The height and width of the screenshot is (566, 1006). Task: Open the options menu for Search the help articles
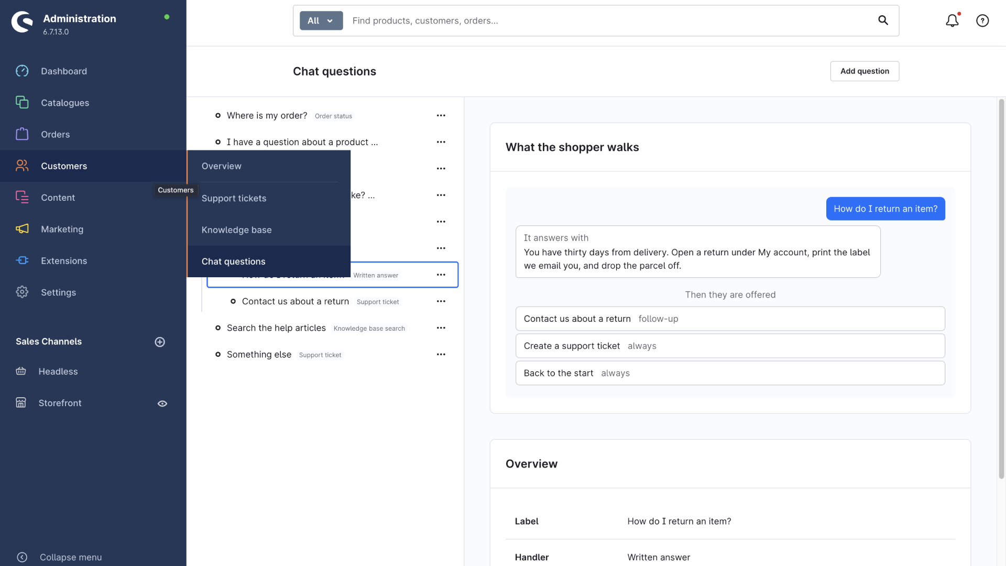click(441, 328)
